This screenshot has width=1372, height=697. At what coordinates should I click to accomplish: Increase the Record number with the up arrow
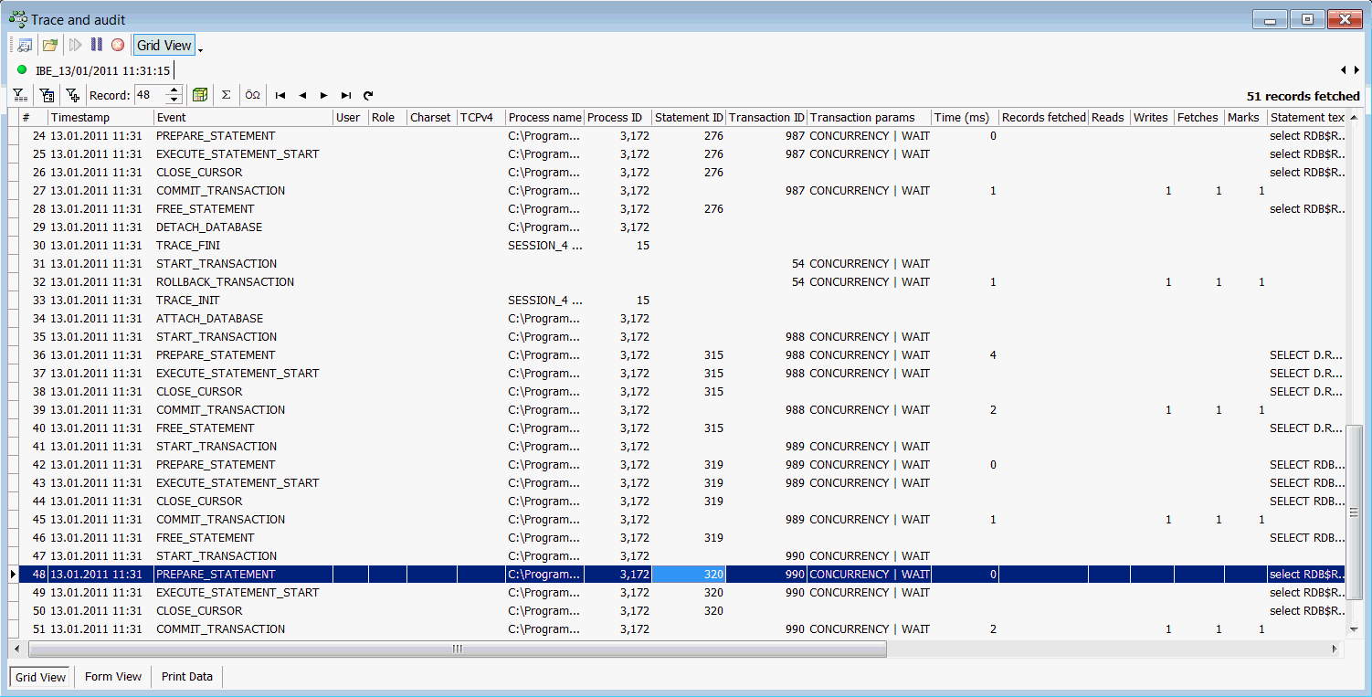(175, 90)
